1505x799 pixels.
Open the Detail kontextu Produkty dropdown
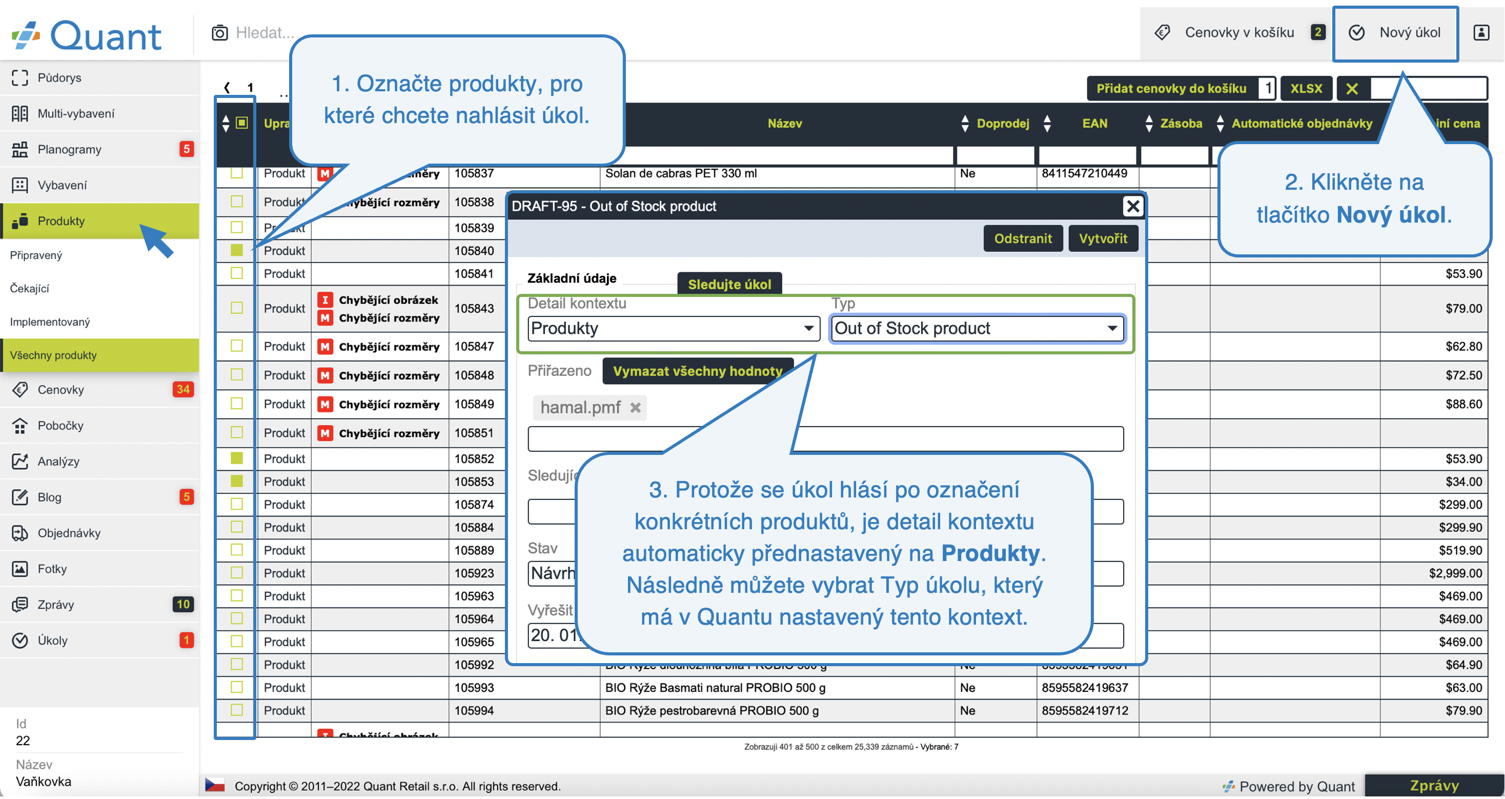click(x=674, y=329)
